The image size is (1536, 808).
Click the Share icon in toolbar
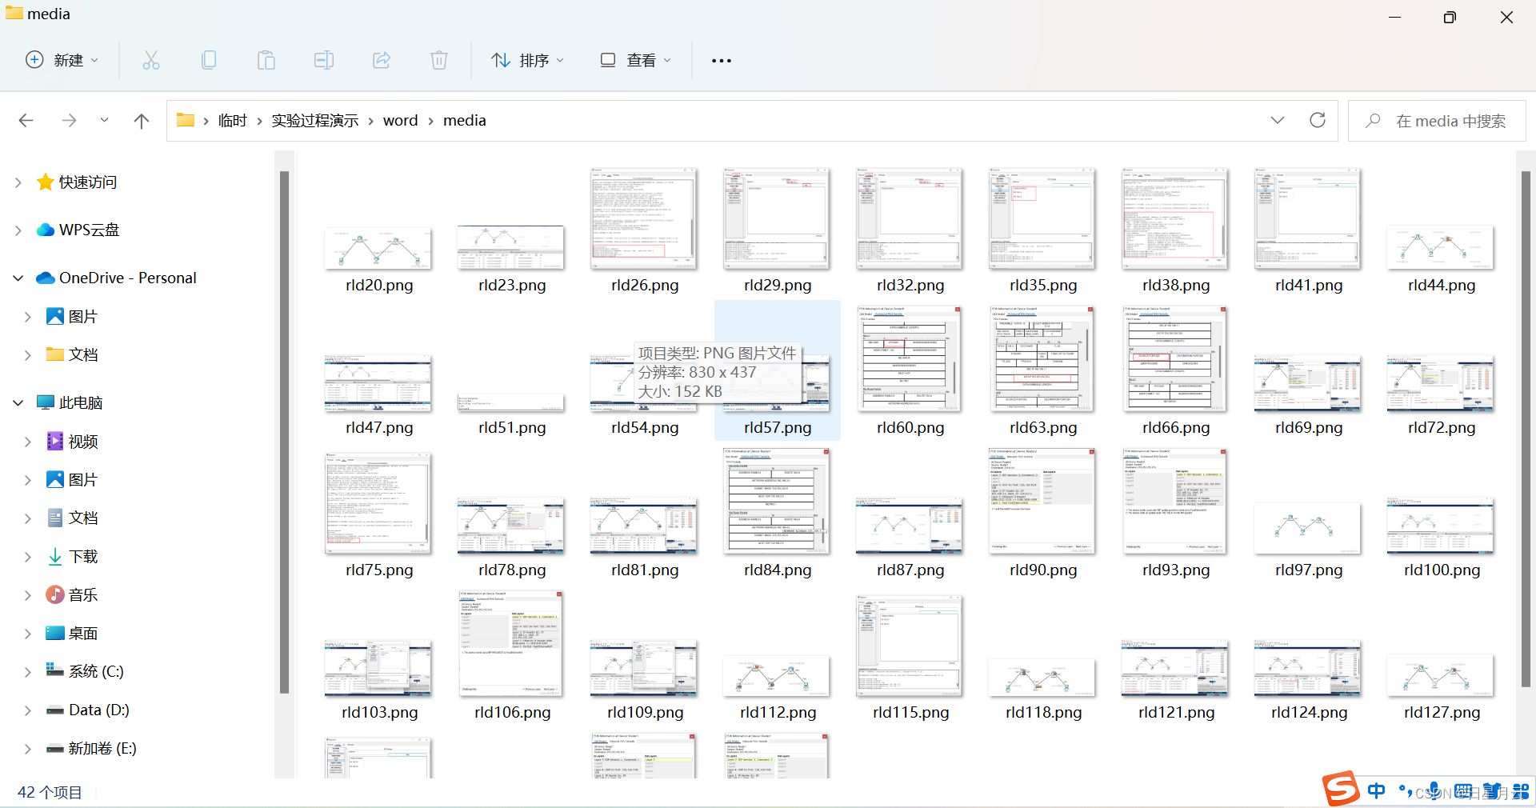[x=382, y=60]
